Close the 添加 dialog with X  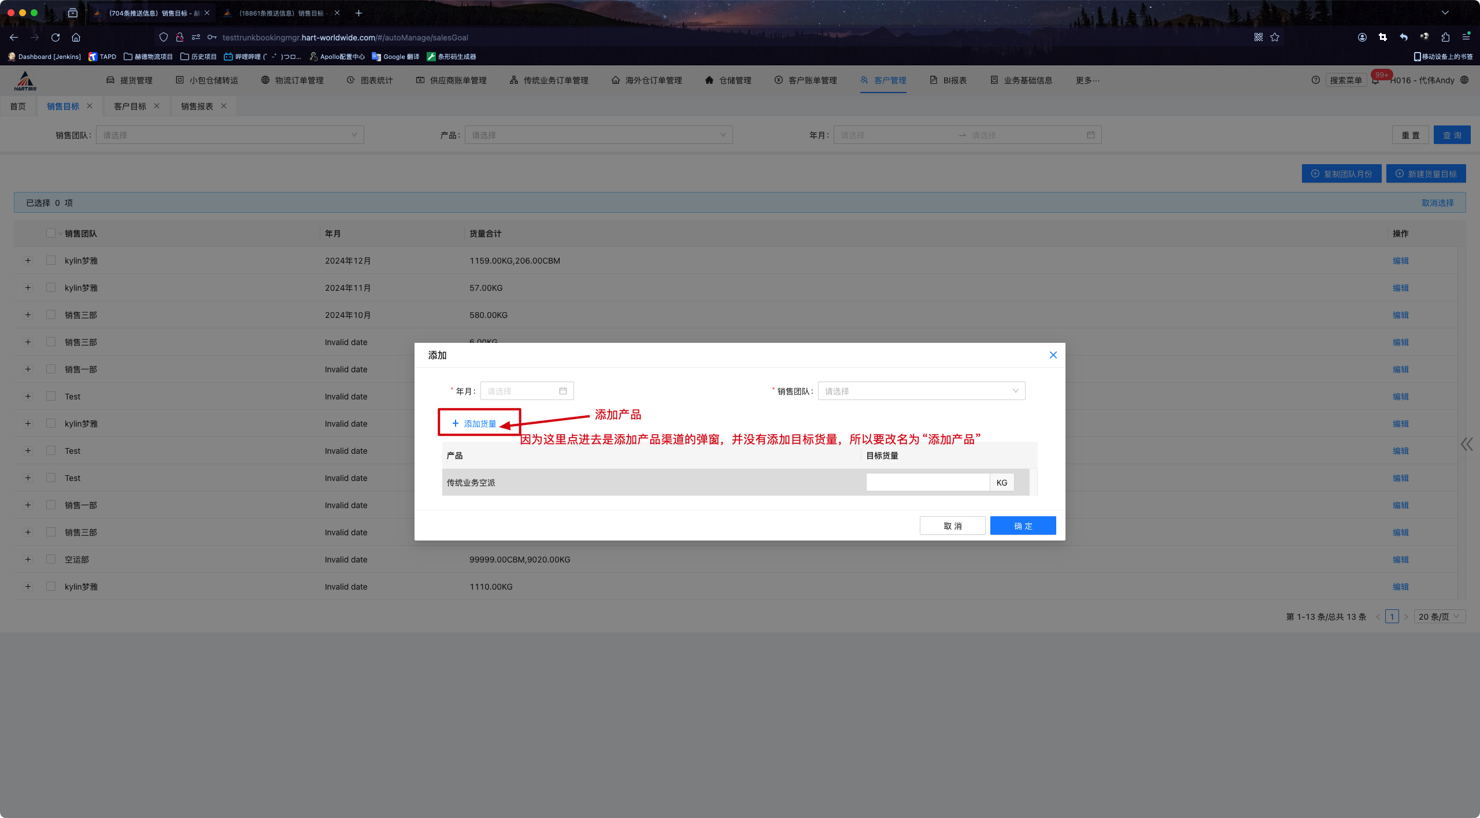pos(1053,356)
